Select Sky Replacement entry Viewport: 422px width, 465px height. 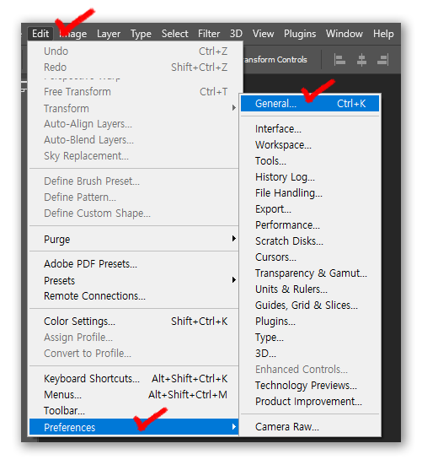(x=134, y=155)
